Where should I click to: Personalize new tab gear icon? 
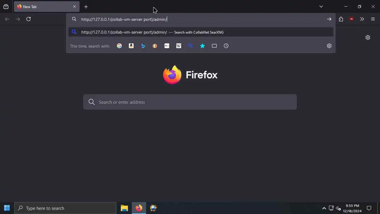point(368,37)
